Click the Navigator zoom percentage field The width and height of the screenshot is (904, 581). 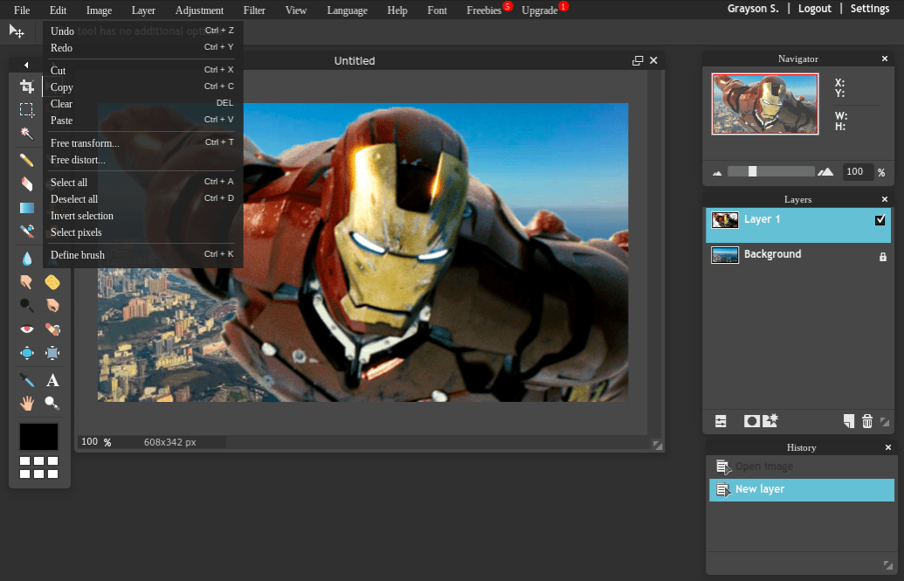pyautogui.click(x=858, y=172)
